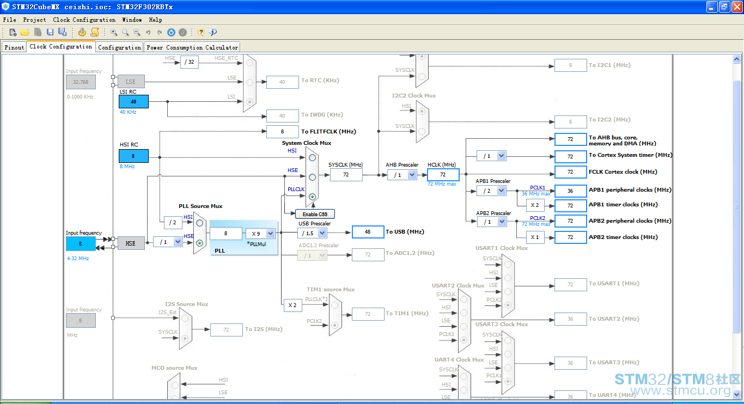
Task: Click the LSE oscillator block
Action: click(131, 82)
